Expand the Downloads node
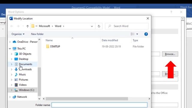 (12, 69)
